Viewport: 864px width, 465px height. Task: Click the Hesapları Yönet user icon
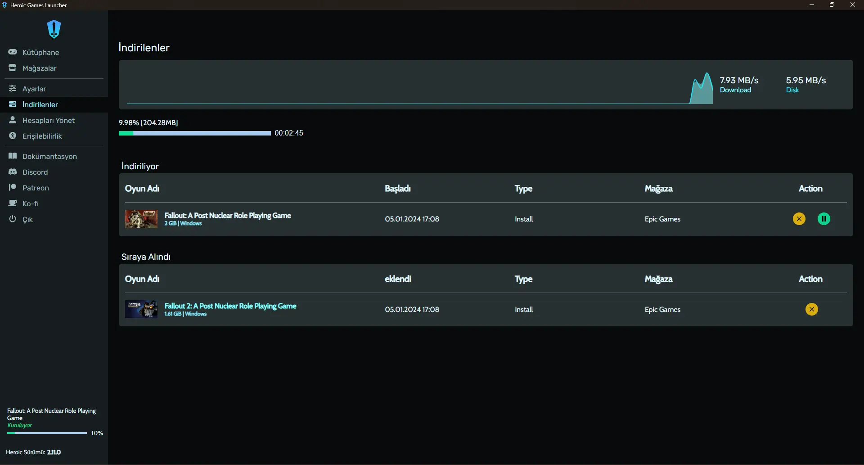(x=13, y=120)
